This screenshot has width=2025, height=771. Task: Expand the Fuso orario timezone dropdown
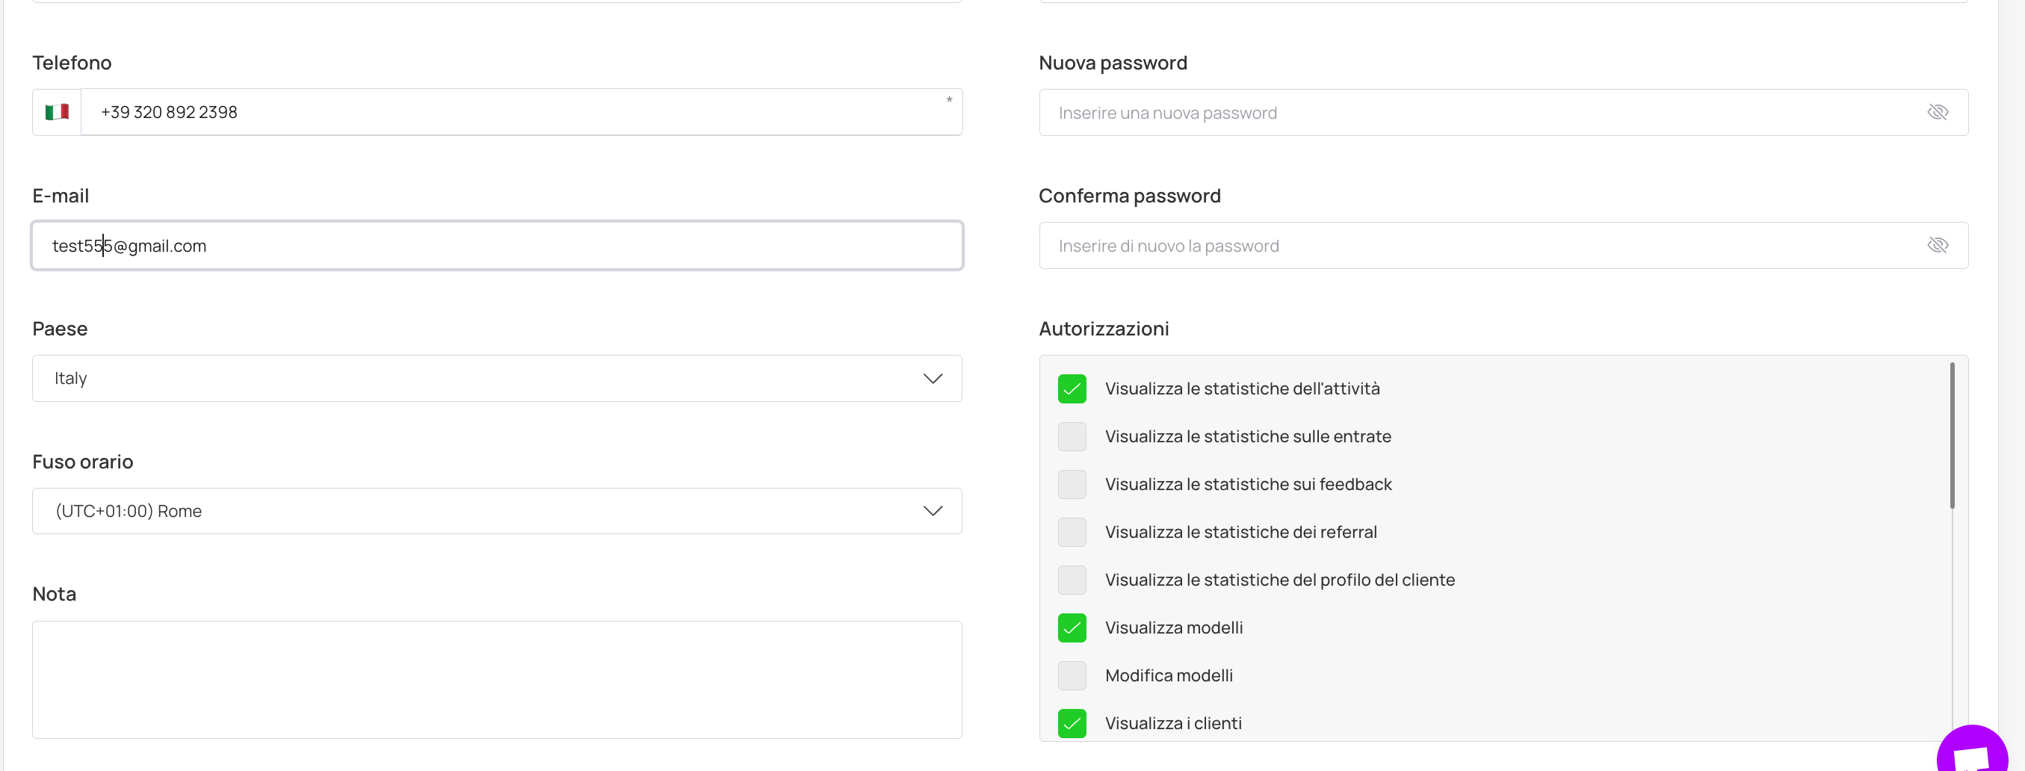[x=497, y=512]
